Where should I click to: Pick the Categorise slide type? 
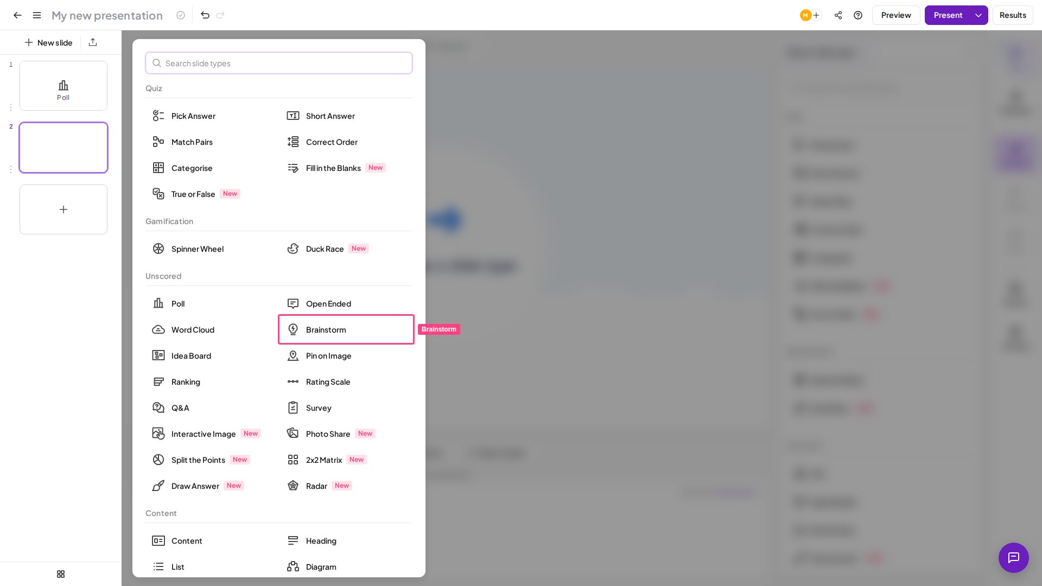coord(211,168)
